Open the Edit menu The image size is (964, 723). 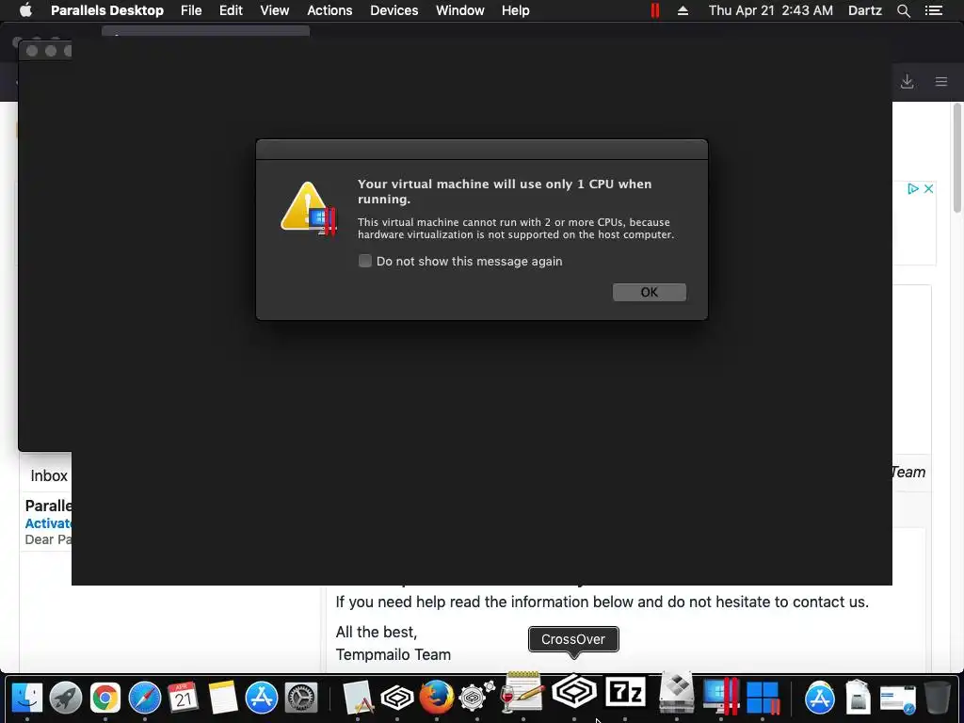[231, 10]
